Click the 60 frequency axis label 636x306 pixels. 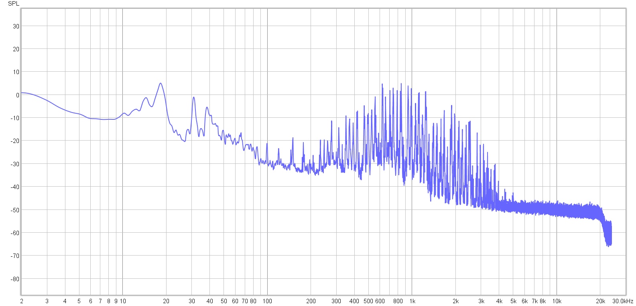pyautogui.click(x=235, y=301)
